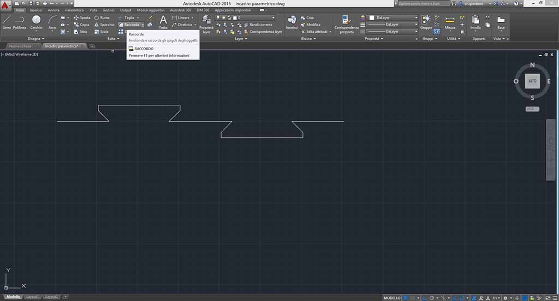Open the annotation scale 1:1 dropdown

pos(496,298)
